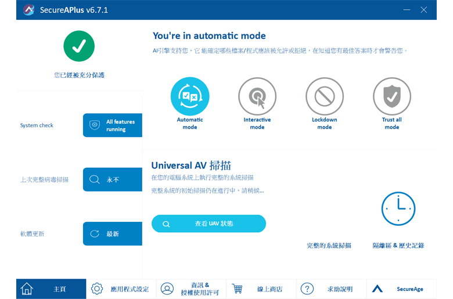Click the shopping cart icon
The height and width of the screenshot is (299, 453).
point(237,289)
